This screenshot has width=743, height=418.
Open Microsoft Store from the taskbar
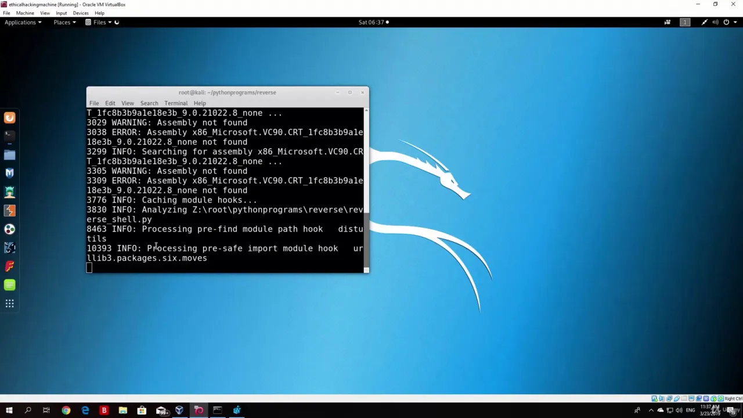click(x=142, y=410)
